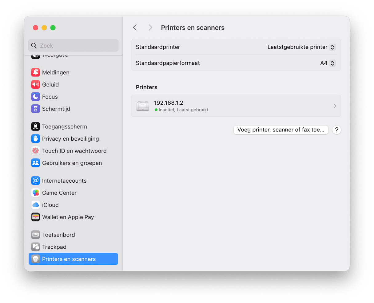Click the Geluid speaker icon
Viewport: 374px width, 303px height.
36,84
